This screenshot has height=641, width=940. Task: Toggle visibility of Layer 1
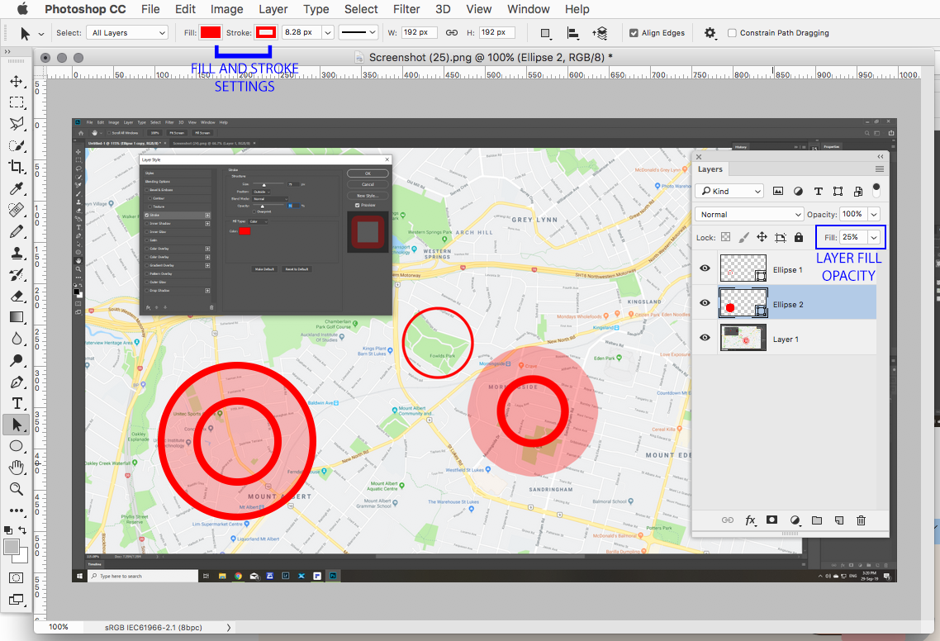(x=705, y=337)
